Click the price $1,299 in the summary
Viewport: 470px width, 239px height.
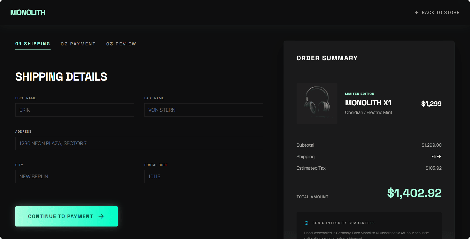coord(431,104)
